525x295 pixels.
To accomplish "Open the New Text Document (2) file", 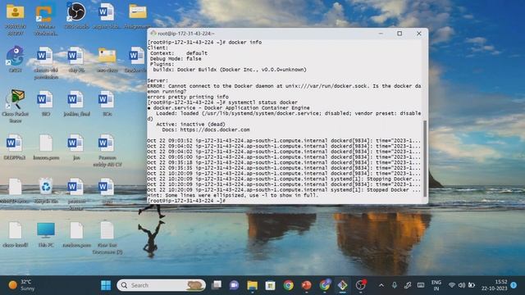I will (x=107, y=238).
